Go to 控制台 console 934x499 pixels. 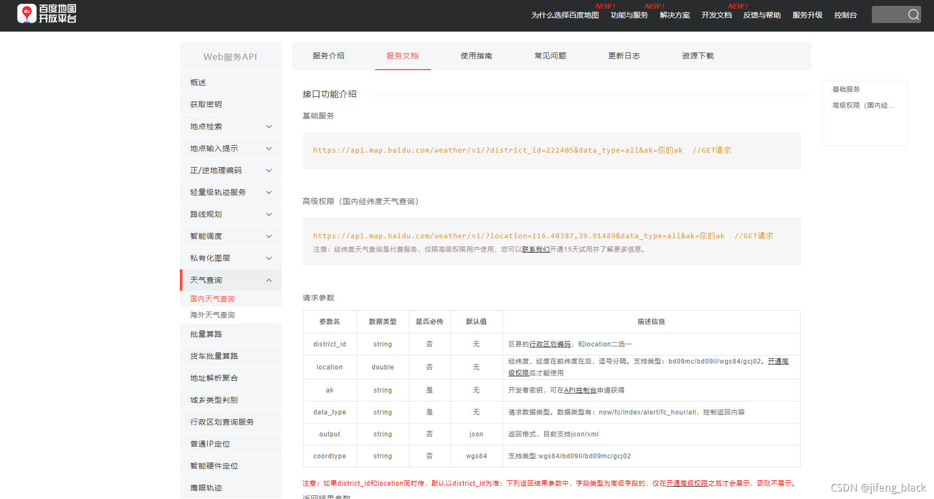click(x=845, y=15)
